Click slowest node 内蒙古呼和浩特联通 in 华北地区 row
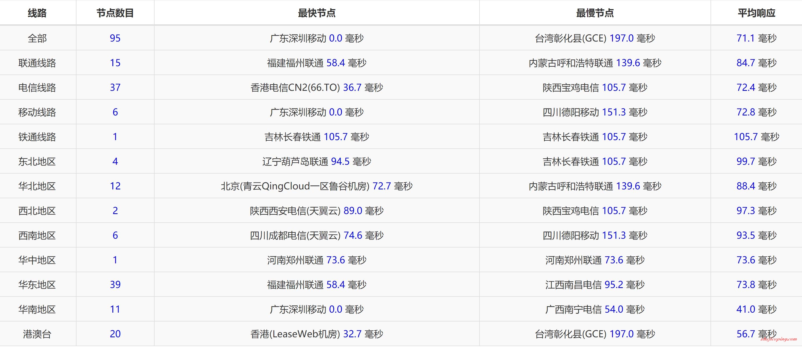Screen dimensions: 802x348 point(571,186)
